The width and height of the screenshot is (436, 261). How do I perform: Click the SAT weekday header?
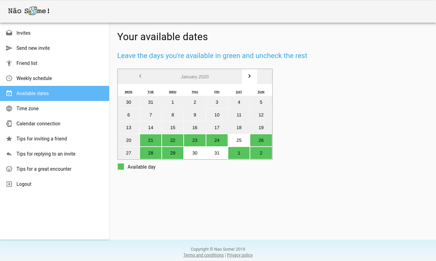[x=239, y=92]
